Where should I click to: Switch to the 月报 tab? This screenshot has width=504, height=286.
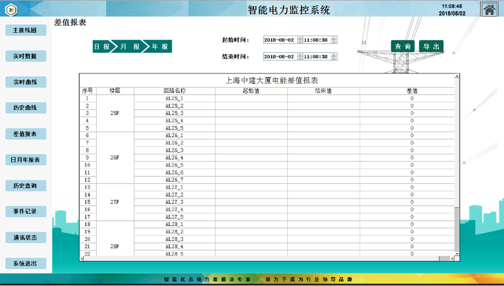[x=129, y=47]
